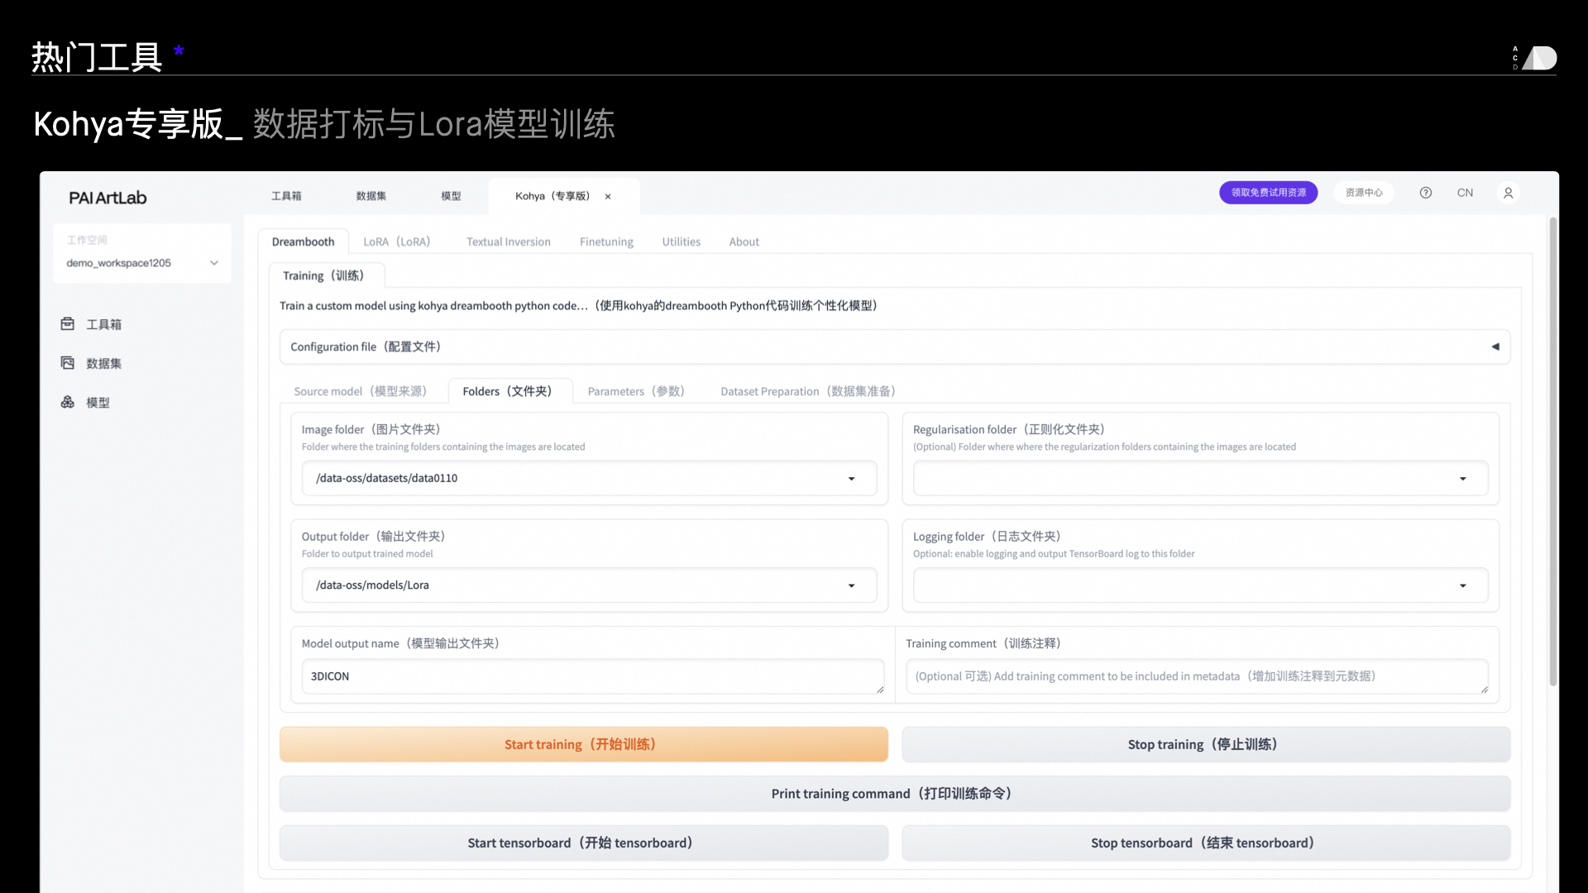
Task: Click the dataset icon in the sidebar
Action: click(x=68, y=363)
